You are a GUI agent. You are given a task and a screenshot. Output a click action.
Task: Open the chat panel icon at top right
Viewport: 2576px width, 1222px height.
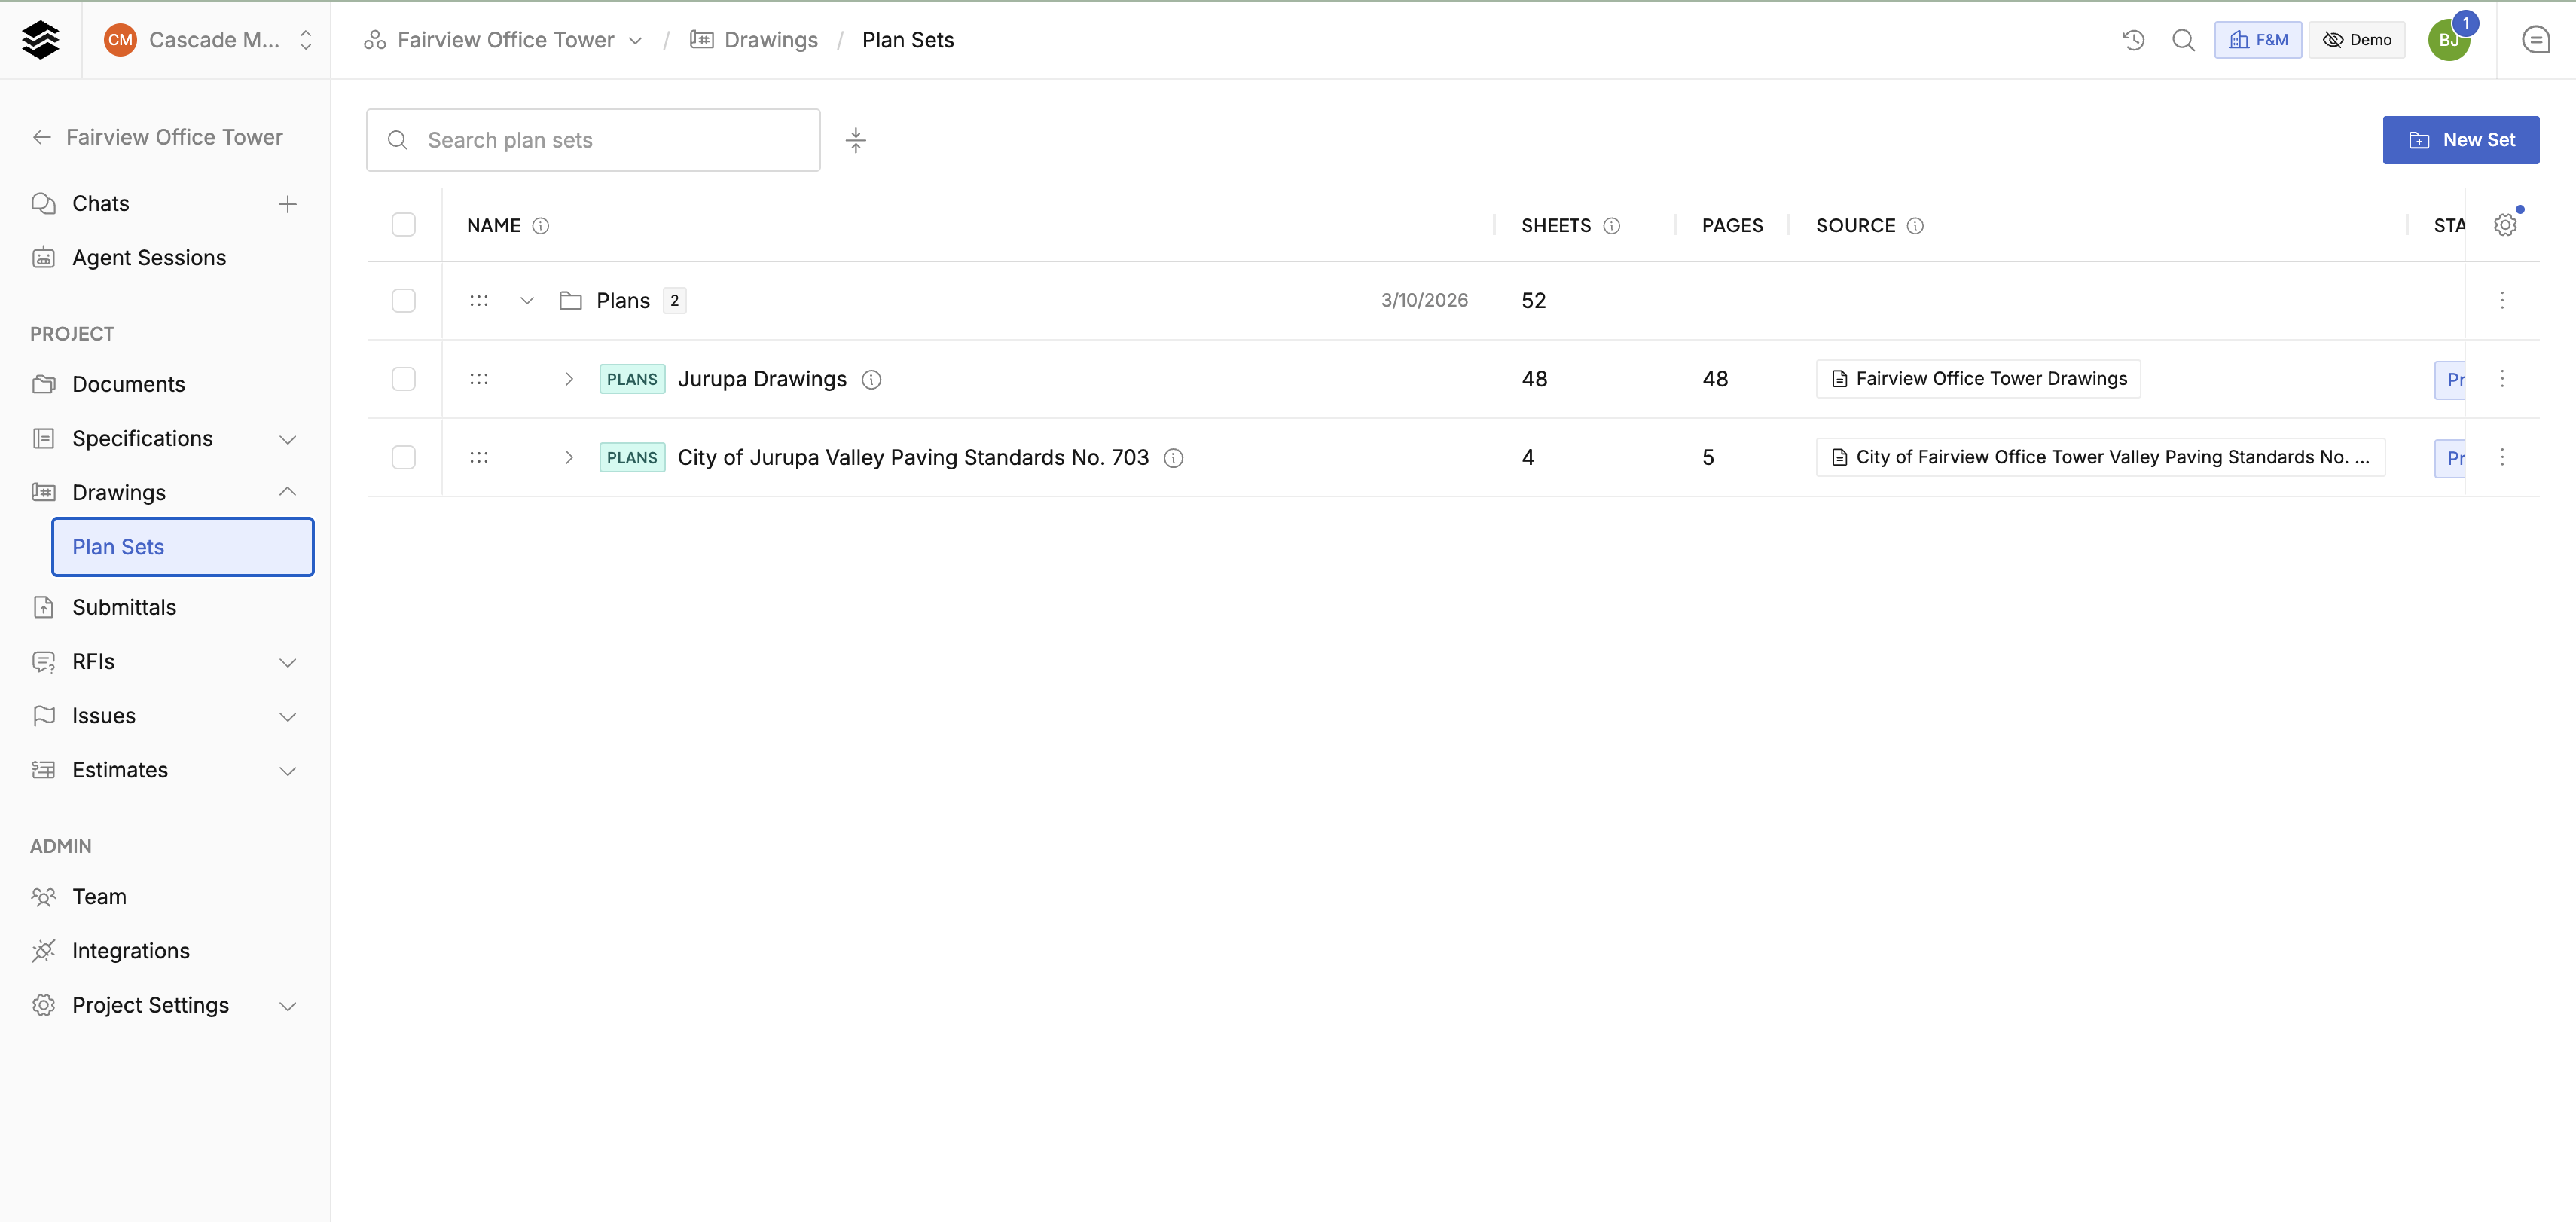click(x=2536, y=40)
